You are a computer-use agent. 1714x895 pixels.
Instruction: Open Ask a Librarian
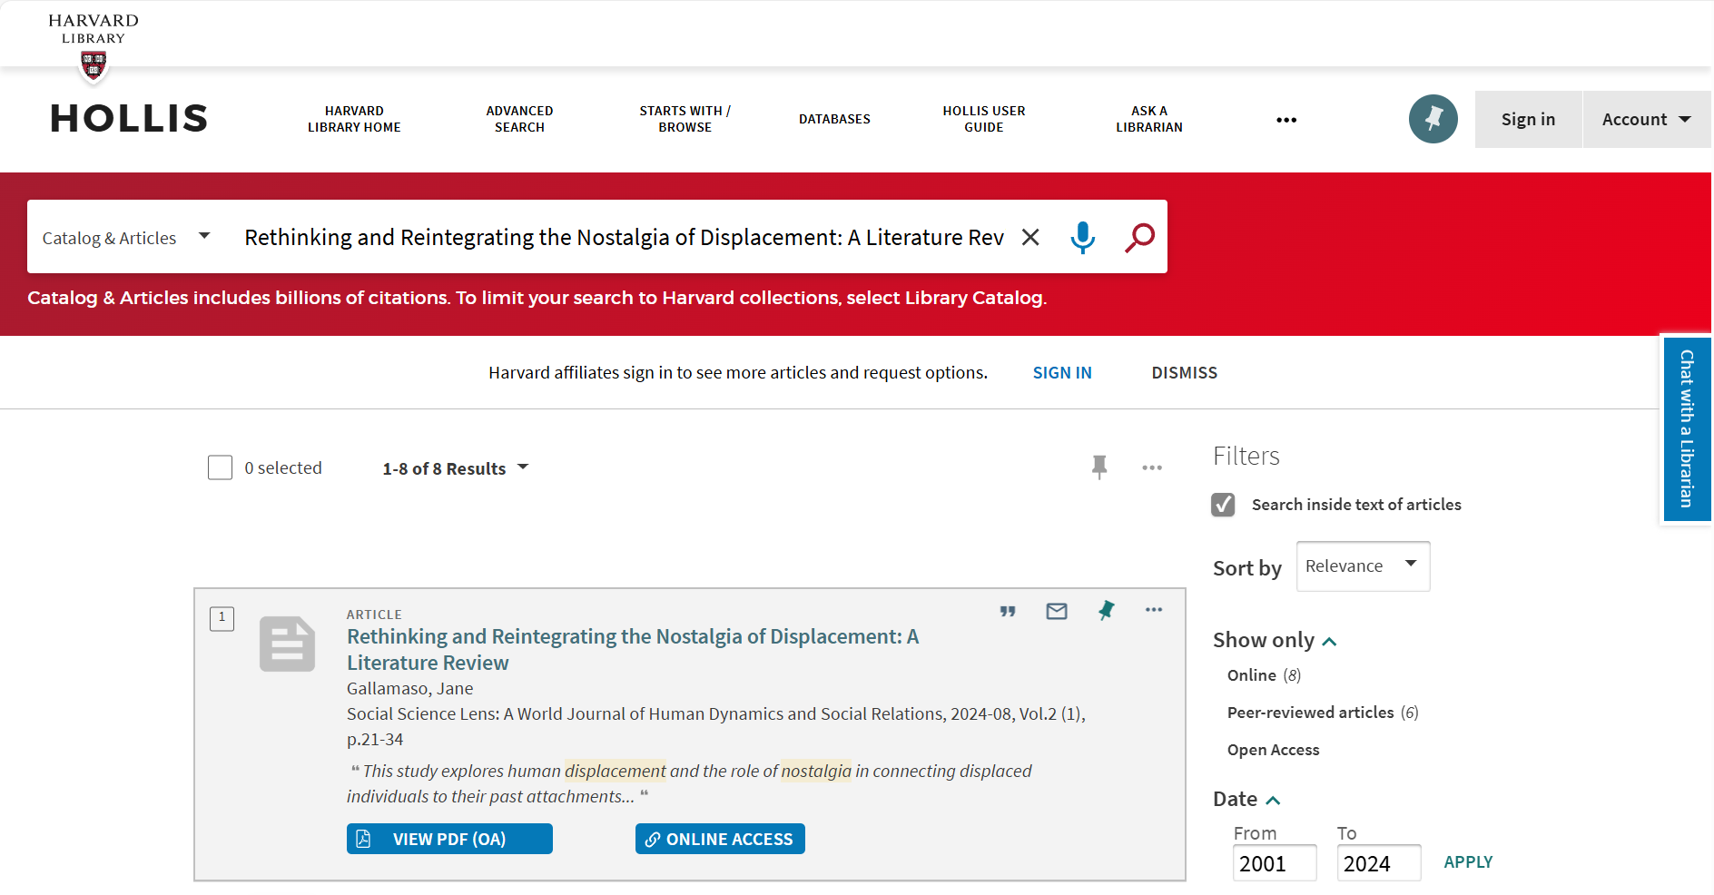point(1149,119)
